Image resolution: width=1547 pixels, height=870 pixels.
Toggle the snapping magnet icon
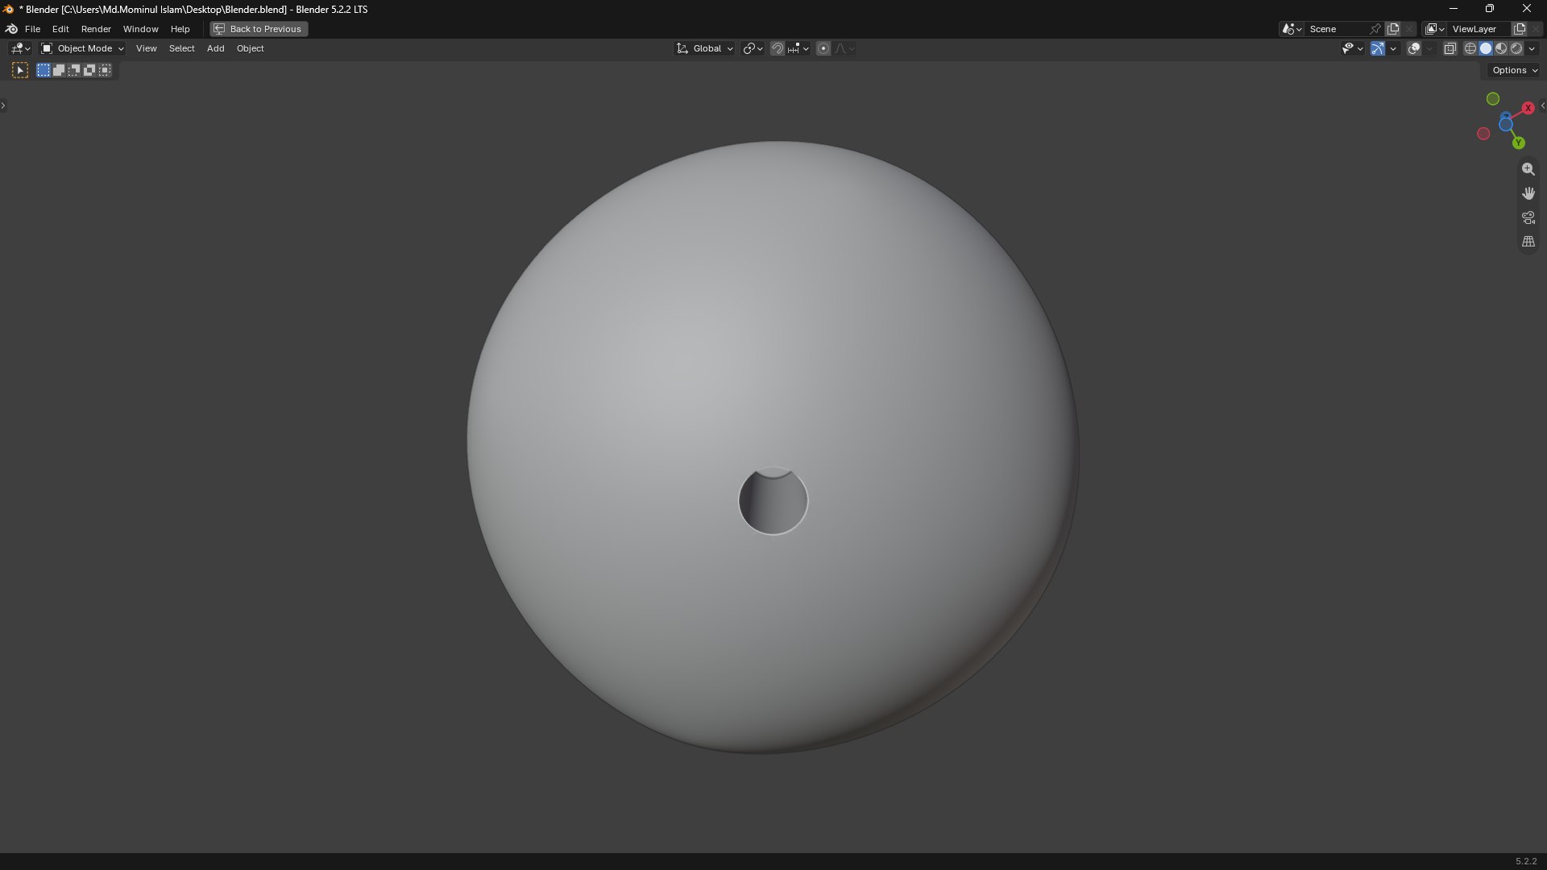[777, 48]
